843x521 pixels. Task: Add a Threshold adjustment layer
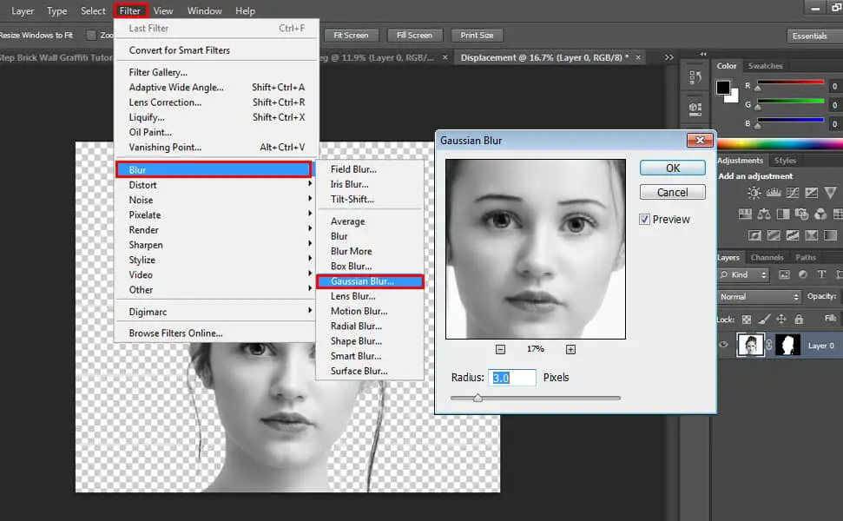tap(793, 235)
